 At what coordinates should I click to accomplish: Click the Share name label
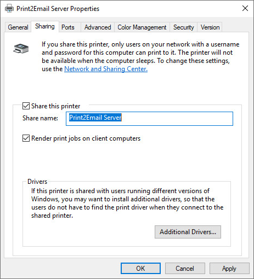(40, 118)
